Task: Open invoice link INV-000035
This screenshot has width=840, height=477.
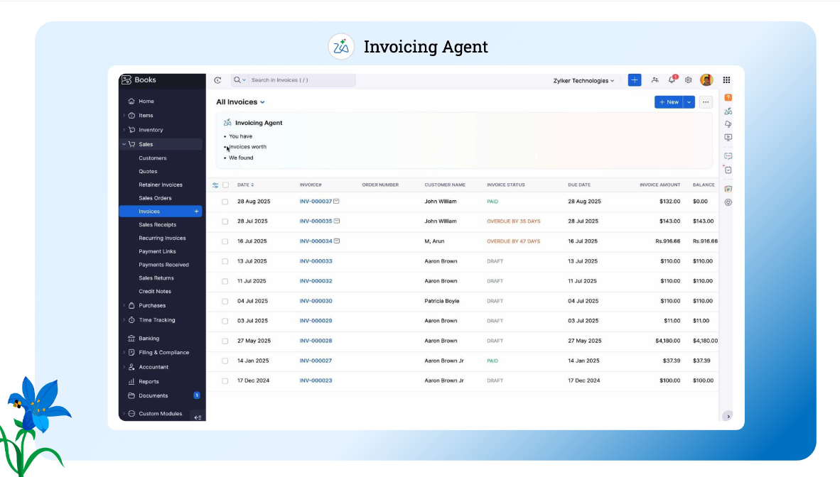Action: (316, 221)
